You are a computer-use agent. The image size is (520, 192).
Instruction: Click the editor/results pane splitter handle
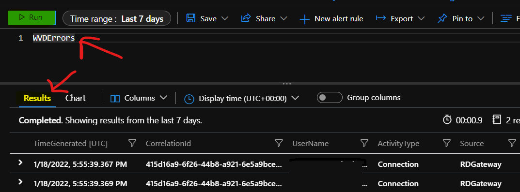point(286,84)
